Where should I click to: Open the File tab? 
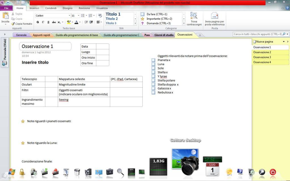pyautogui.click(x=6, y=8)
